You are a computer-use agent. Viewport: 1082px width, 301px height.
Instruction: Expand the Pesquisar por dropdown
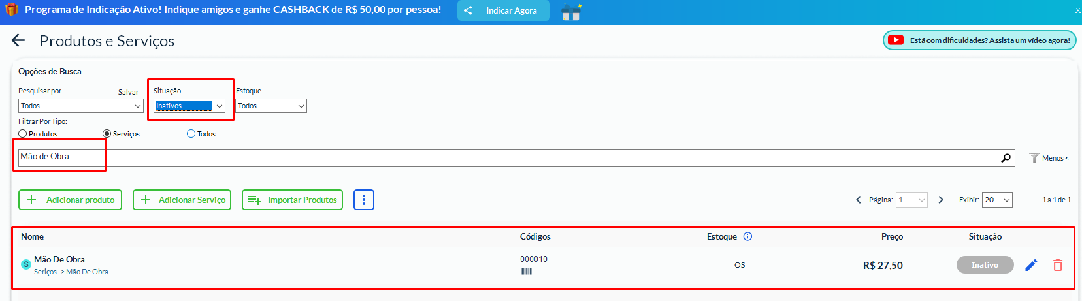pos(81,106)
